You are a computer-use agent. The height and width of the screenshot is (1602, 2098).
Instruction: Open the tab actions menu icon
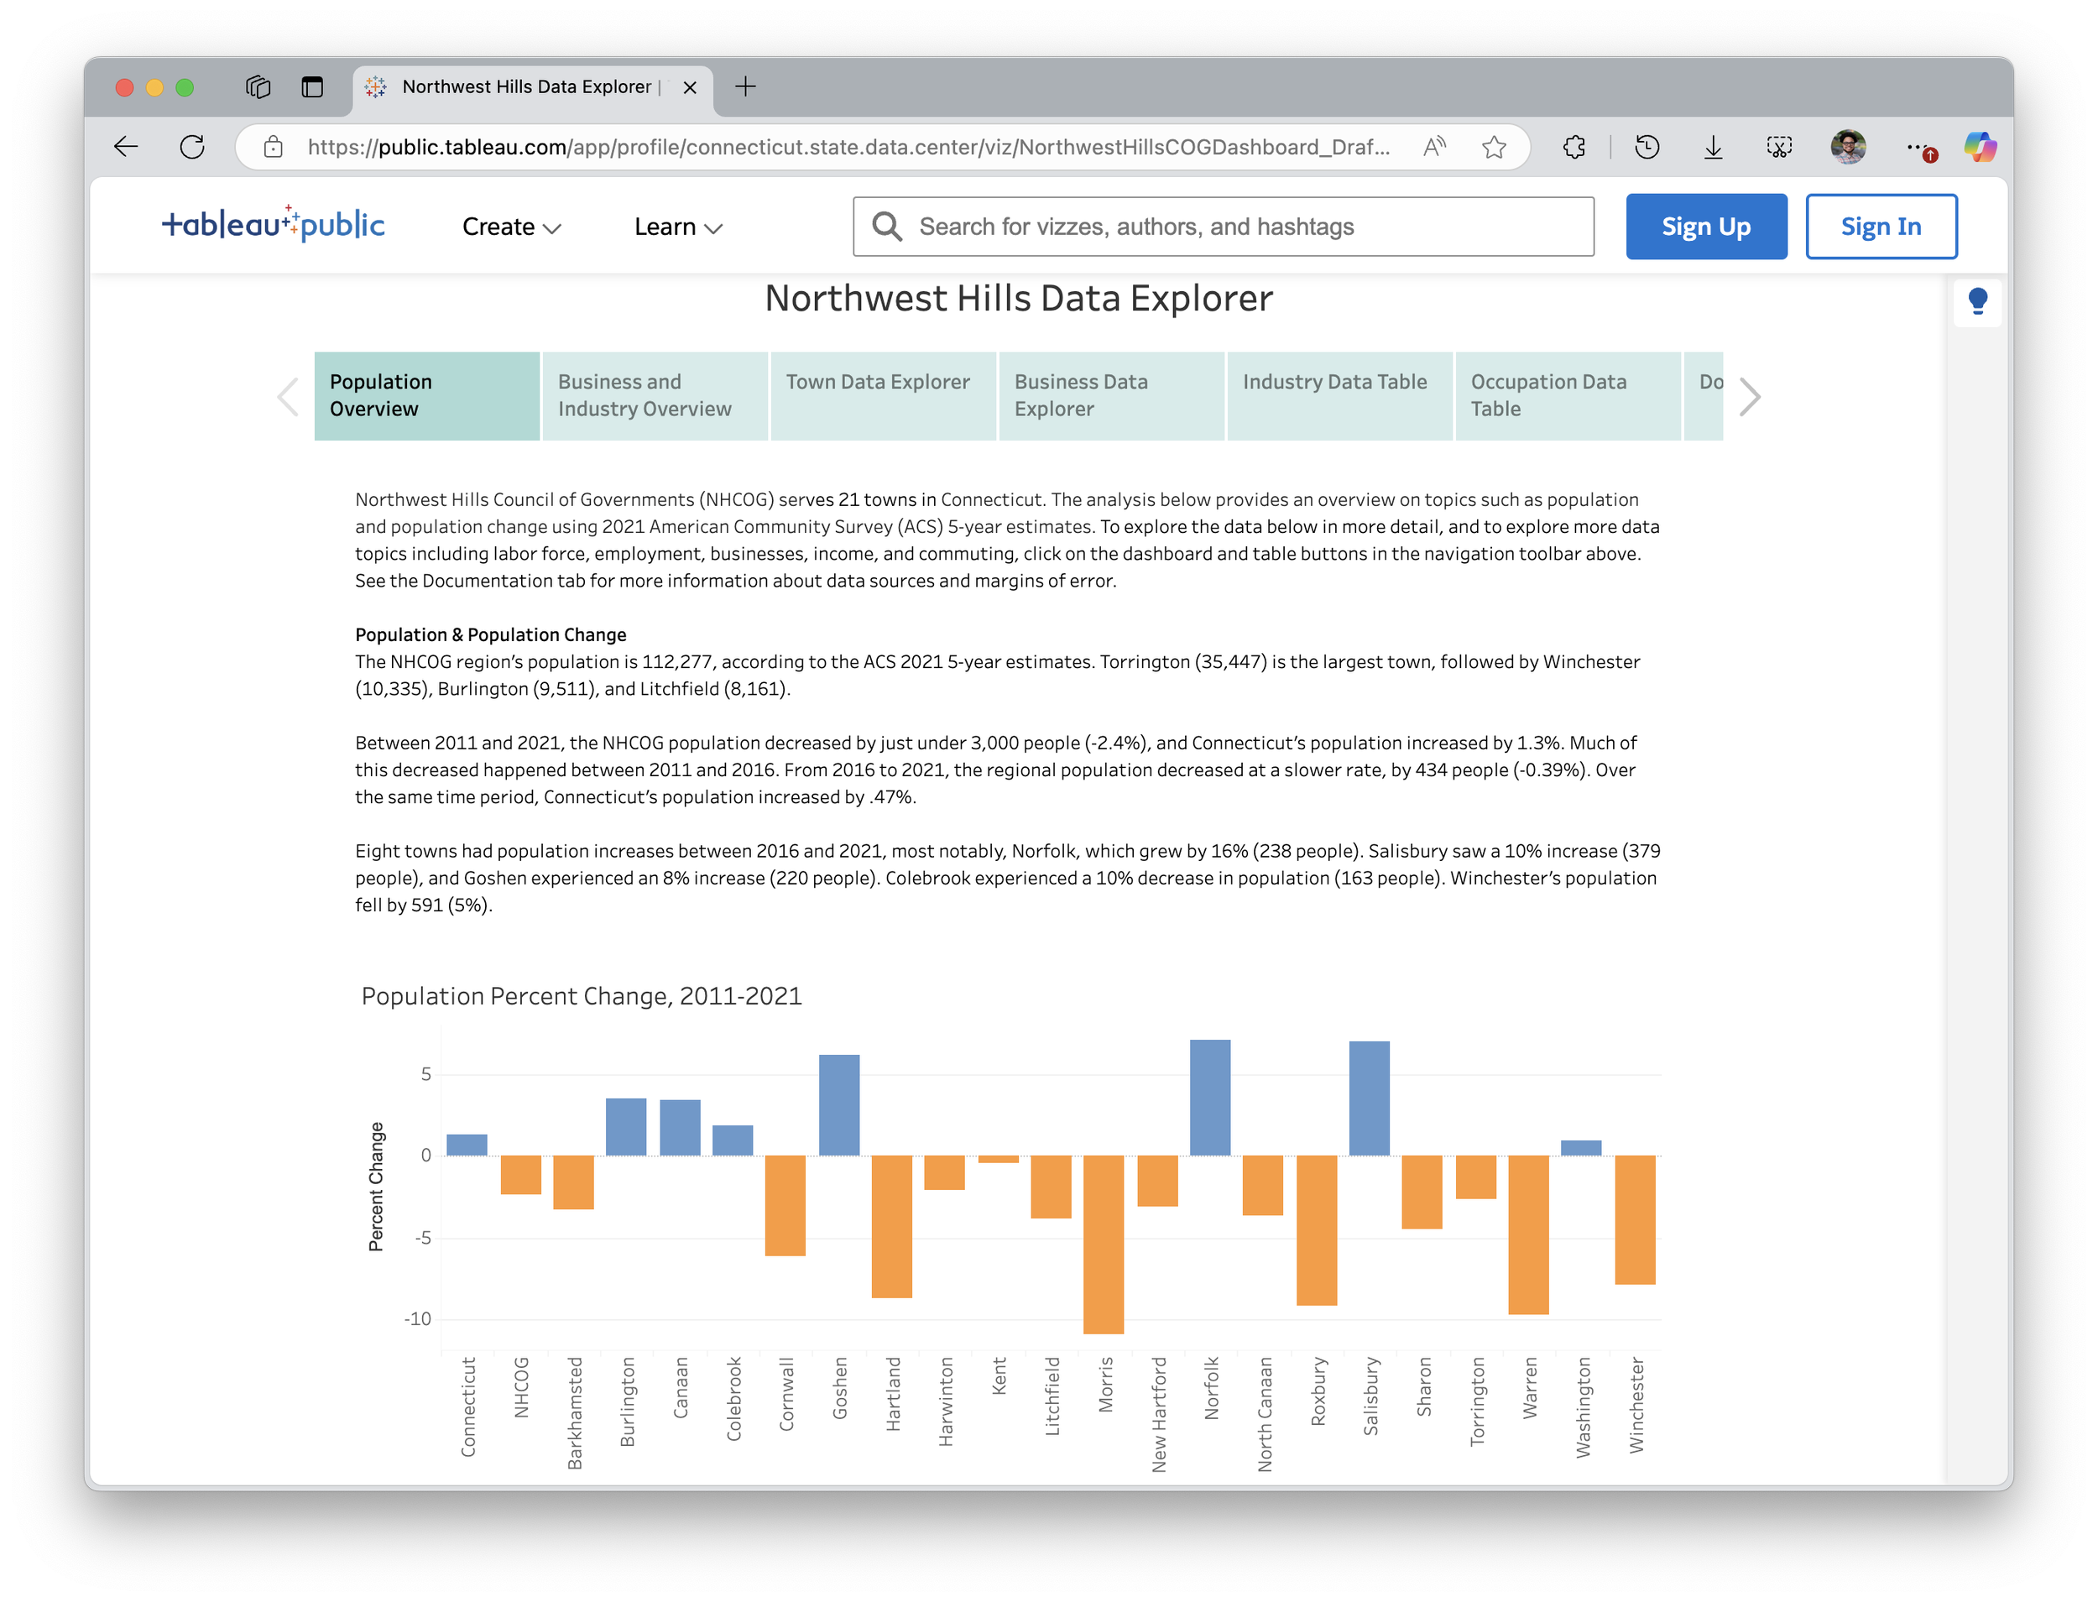312,86
